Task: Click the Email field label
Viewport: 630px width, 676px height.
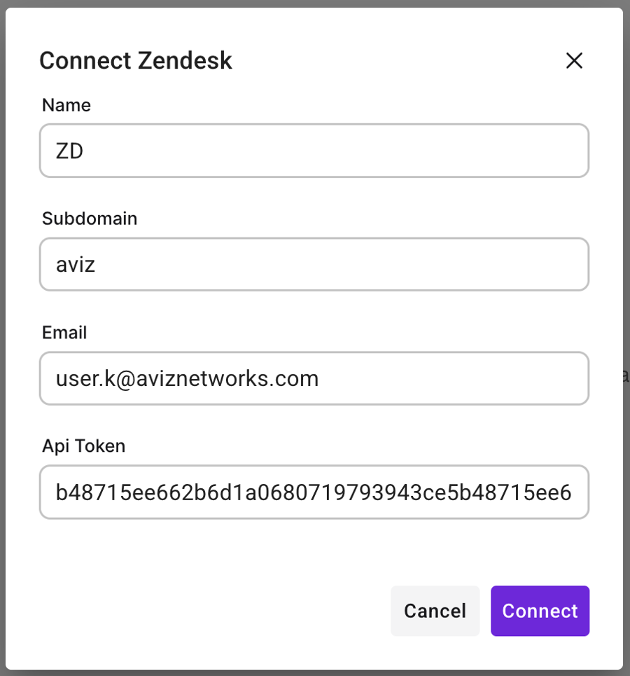Action: tap(64, 333)
